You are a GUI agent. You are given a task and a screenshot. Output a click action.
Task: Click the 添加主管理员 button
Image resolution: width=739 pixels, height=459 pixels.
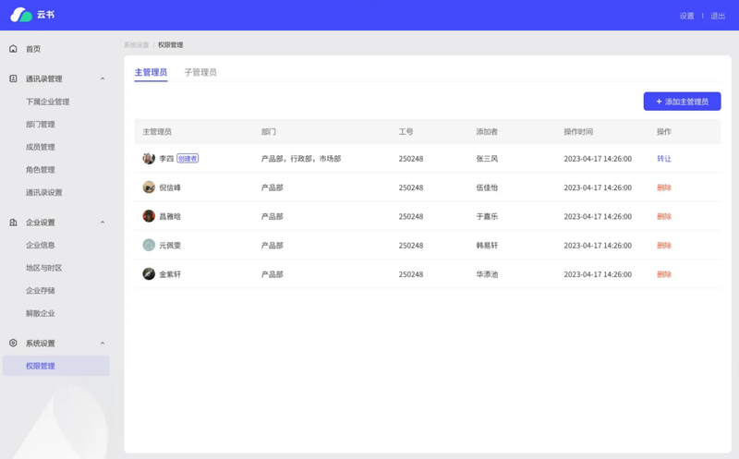[682, 102]
